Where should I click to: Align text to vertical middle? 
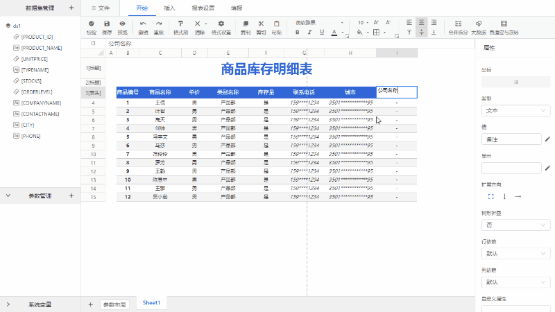pyautogui.click(x=421, y=32)
